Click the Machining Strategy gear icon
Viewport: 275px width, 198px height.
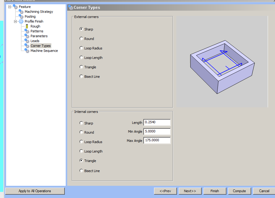point(20,12)
